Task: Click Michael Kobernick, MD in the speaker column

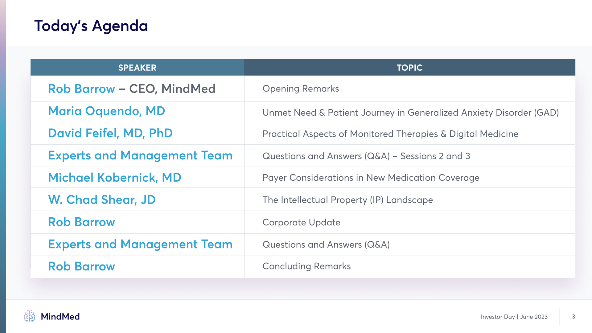Action: [x=115, y=178]
